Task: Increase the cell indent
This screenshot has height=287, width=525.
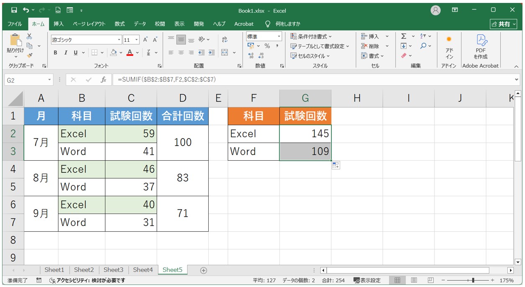Action: [212, 53]
